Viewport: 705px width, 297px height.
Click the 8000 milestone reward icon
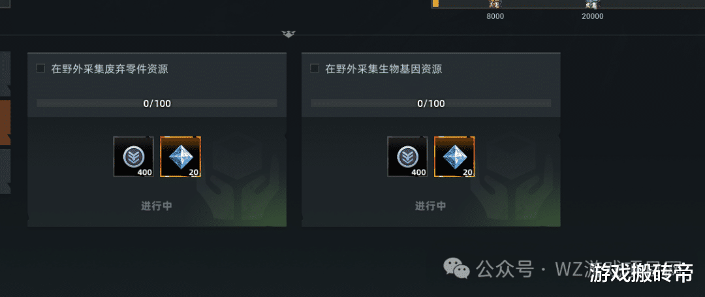tap(495, 4)
